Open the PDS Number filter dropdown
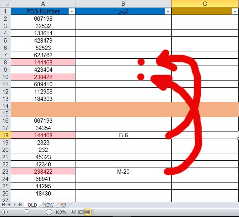The image size is (239, 217). click(x=72, y=11)
